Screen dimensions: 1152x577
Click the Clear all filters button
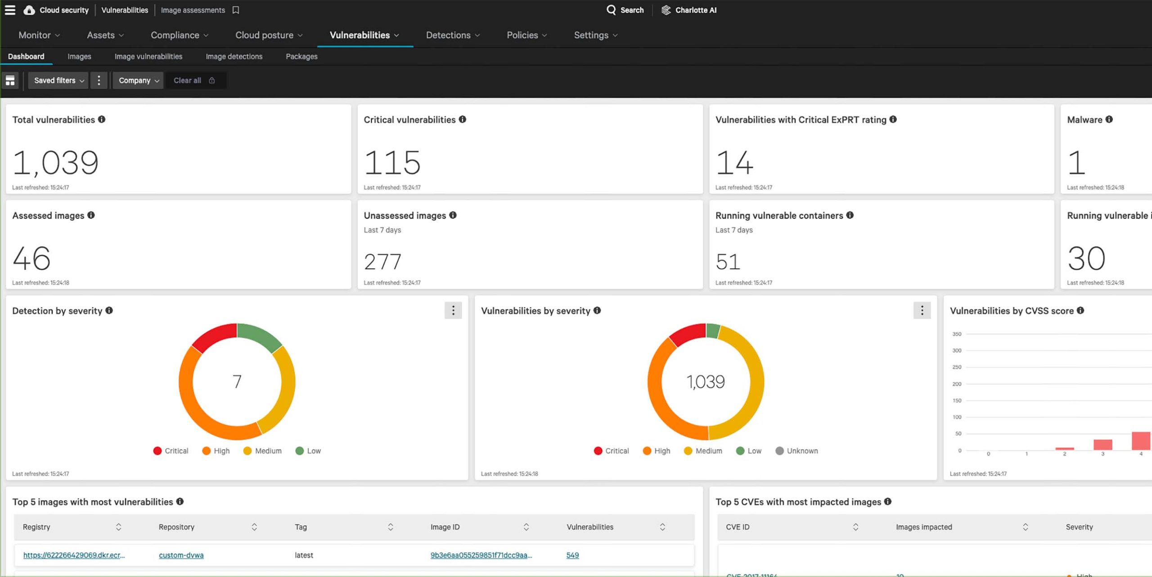(x=188, y=80)
